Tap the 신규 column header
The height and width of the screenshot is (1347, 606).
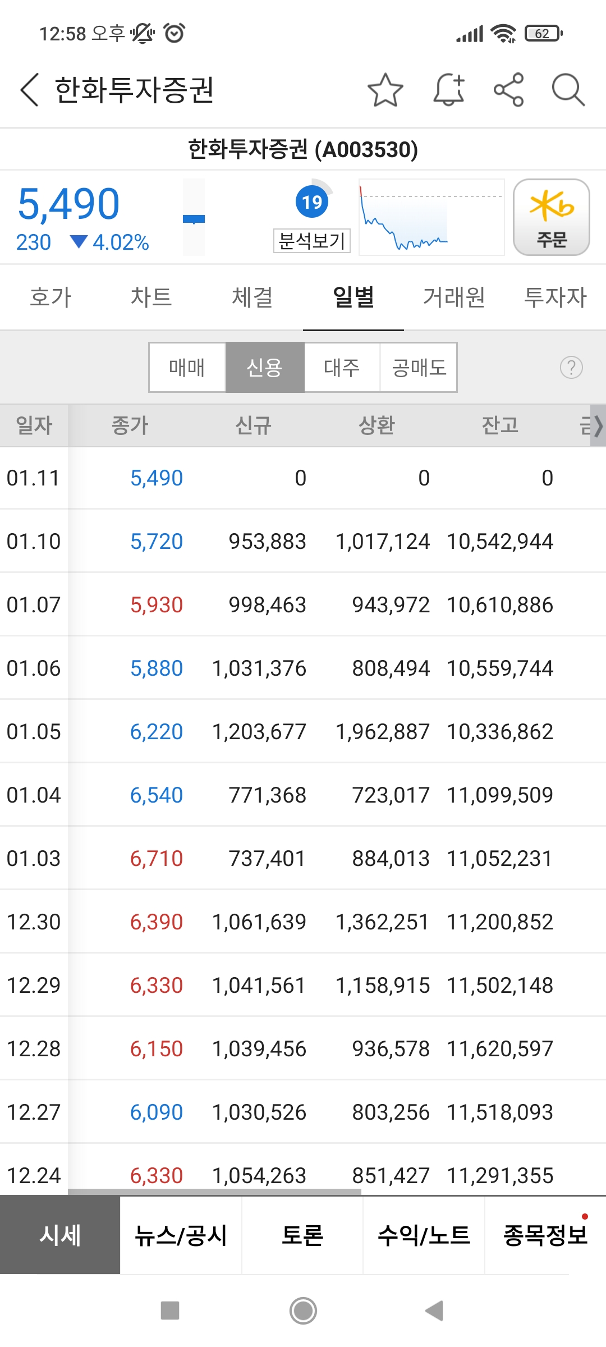click(253, 425)
